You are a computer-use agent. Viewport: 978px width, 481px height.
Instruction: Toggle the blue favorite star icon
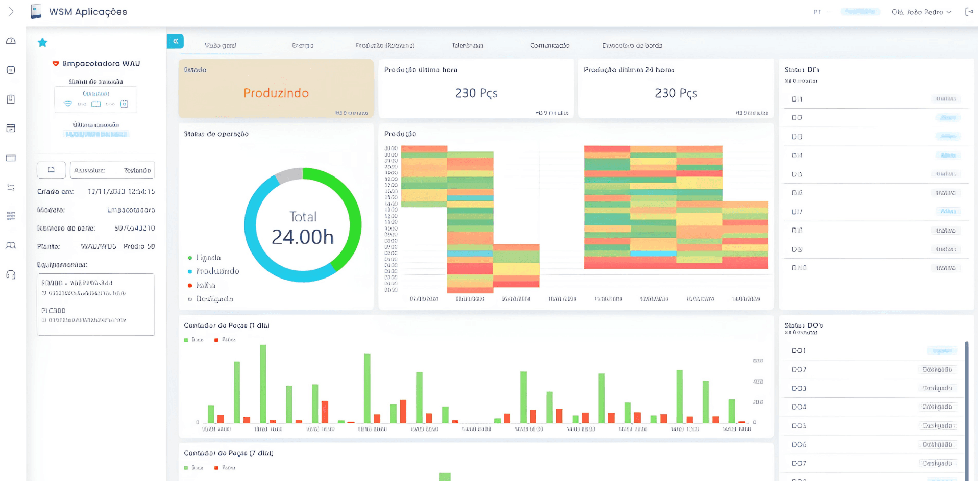pyautogui.click(x=42, y=43)
